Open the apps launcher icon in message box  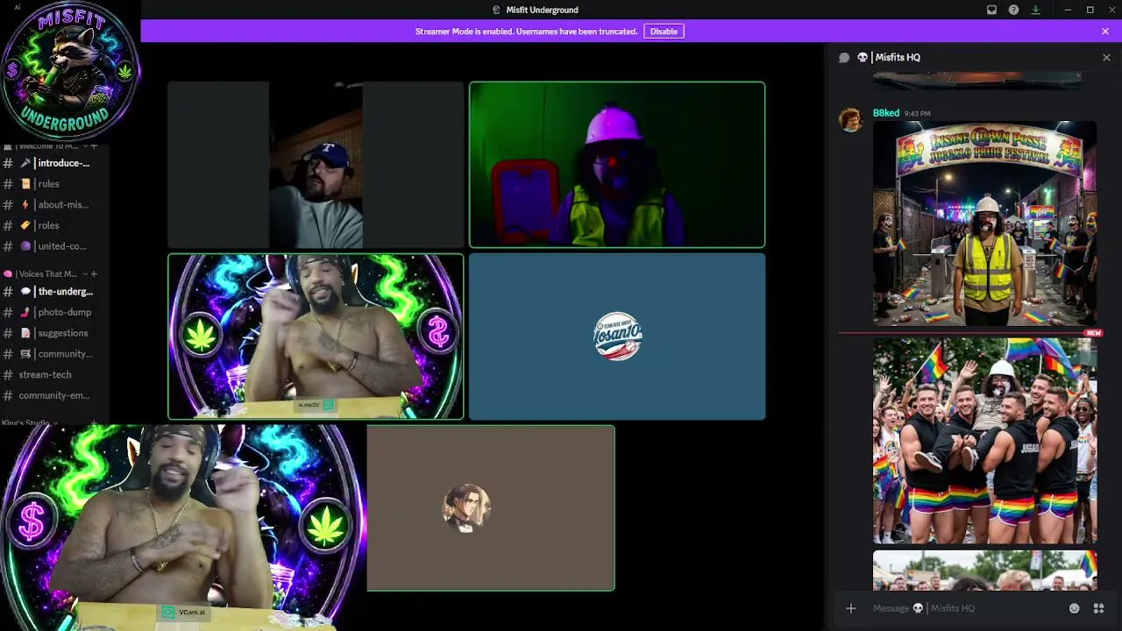pyautogui.click(x=1098, y=608)
